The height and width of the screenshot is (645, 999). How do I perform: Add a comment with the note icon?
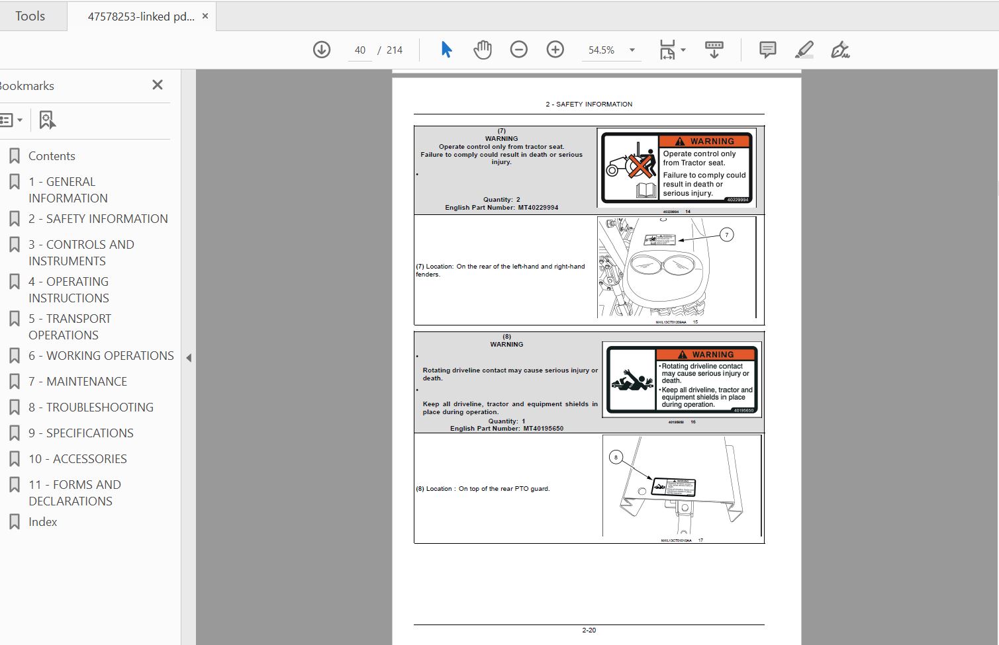click(x=768, y=50)
